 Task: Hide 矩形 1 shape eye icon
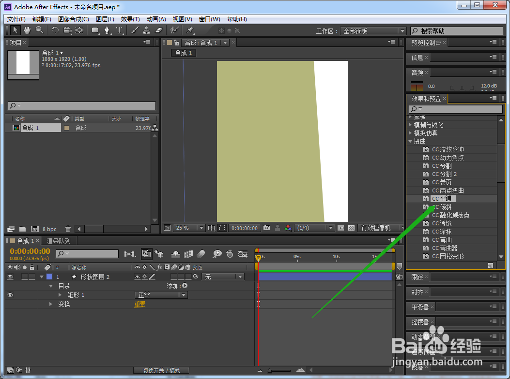[x=10, y=295]
